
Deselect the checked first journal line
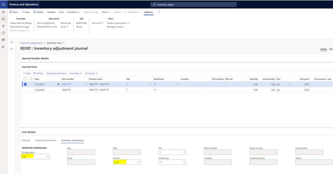click(x=25, y=84)
